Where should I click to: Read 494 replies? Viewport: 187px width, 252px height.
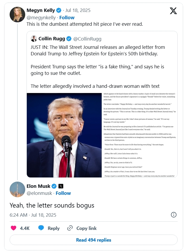point(94,240)
